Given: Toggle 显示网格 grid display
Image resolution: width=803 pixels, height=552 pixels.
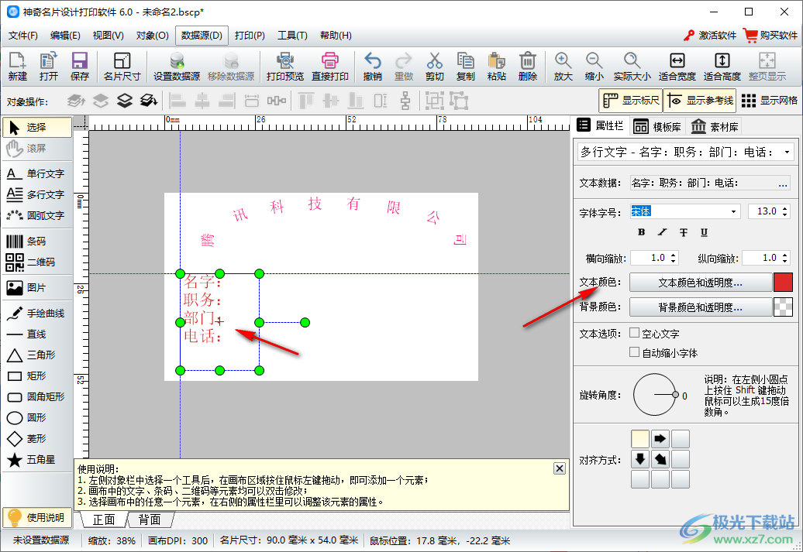Looking at the screenshot, I should pos(769,101).
